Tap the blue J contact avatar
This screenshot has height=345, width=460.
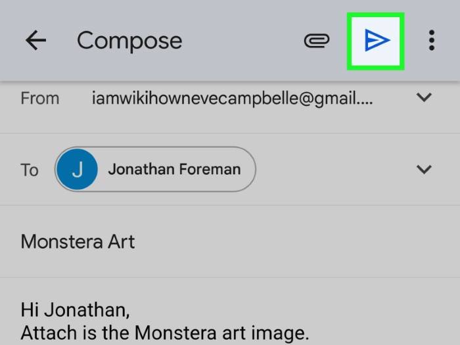(x=77, y=170)
